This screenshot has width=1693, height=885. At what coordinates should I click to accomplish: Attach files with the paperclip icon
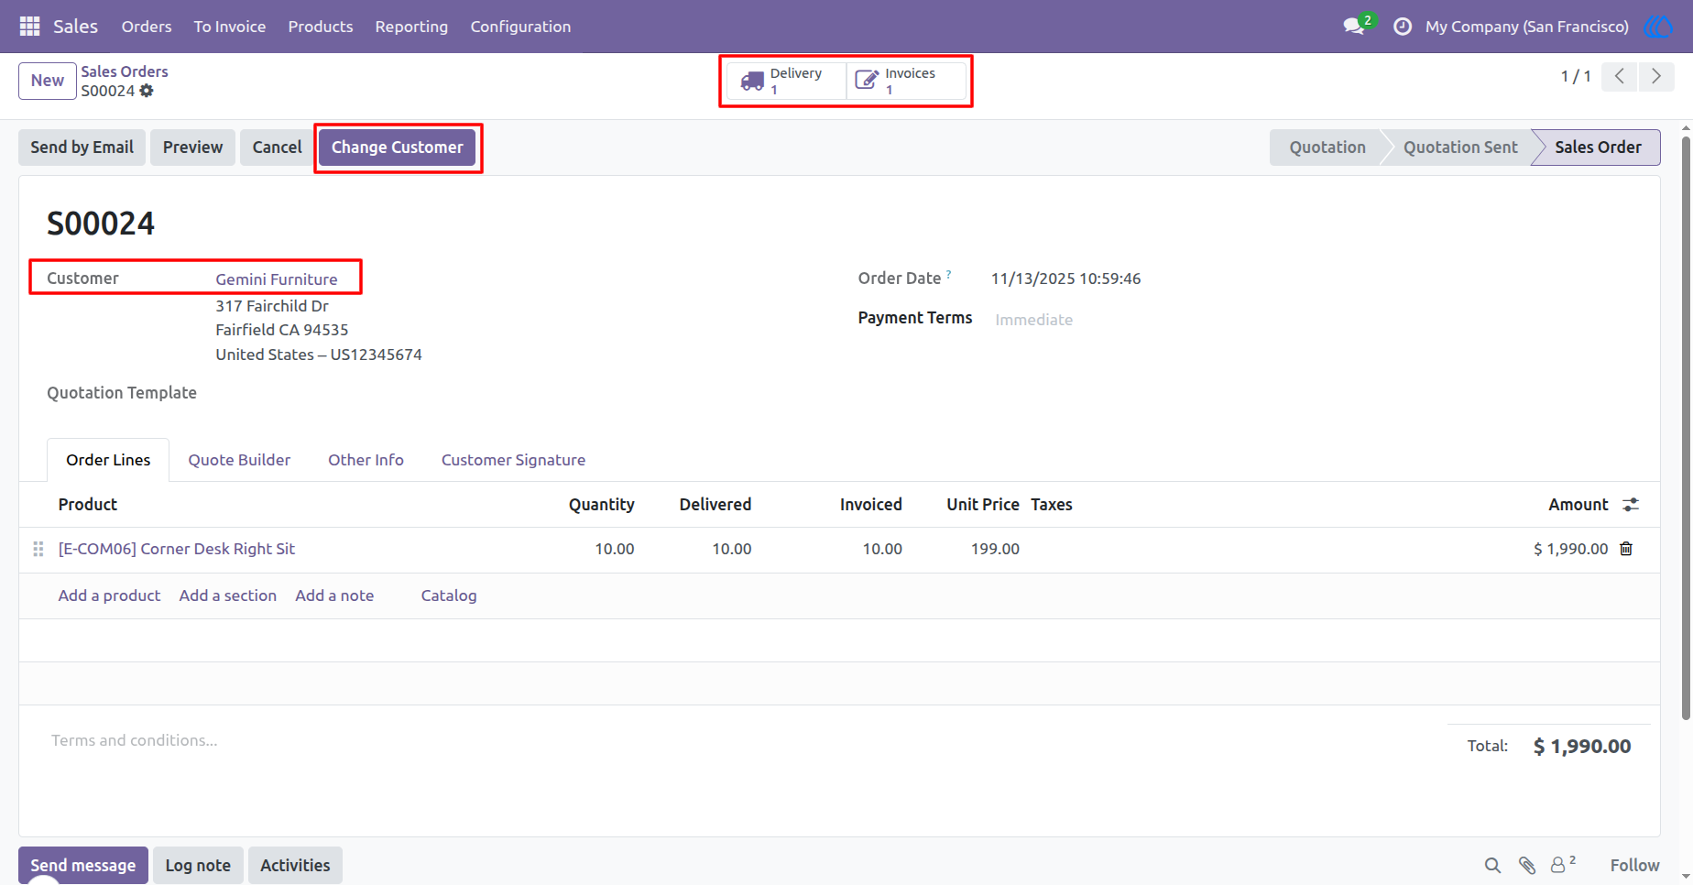coord(1527,865)
